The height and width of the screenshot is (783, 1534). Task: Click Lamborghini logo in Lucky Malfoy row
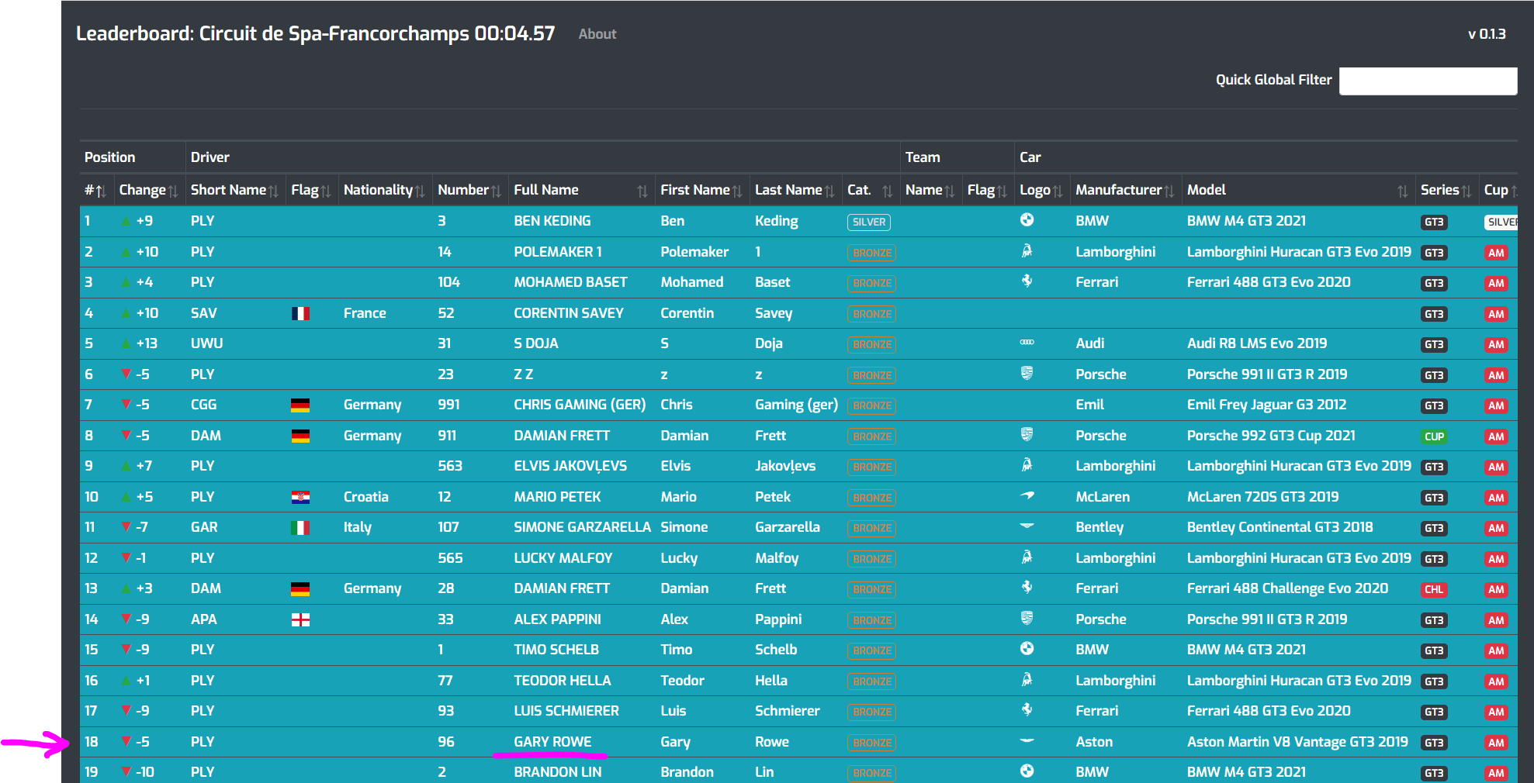(1027, 557)
